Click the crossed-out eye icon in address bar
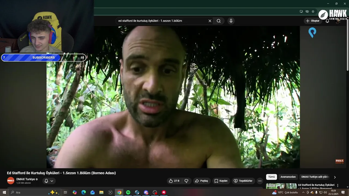The width and height of the screenshot is (349, 196). tap(307, 11)
